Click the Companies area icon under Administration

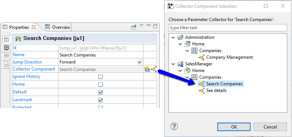point(194,51)
